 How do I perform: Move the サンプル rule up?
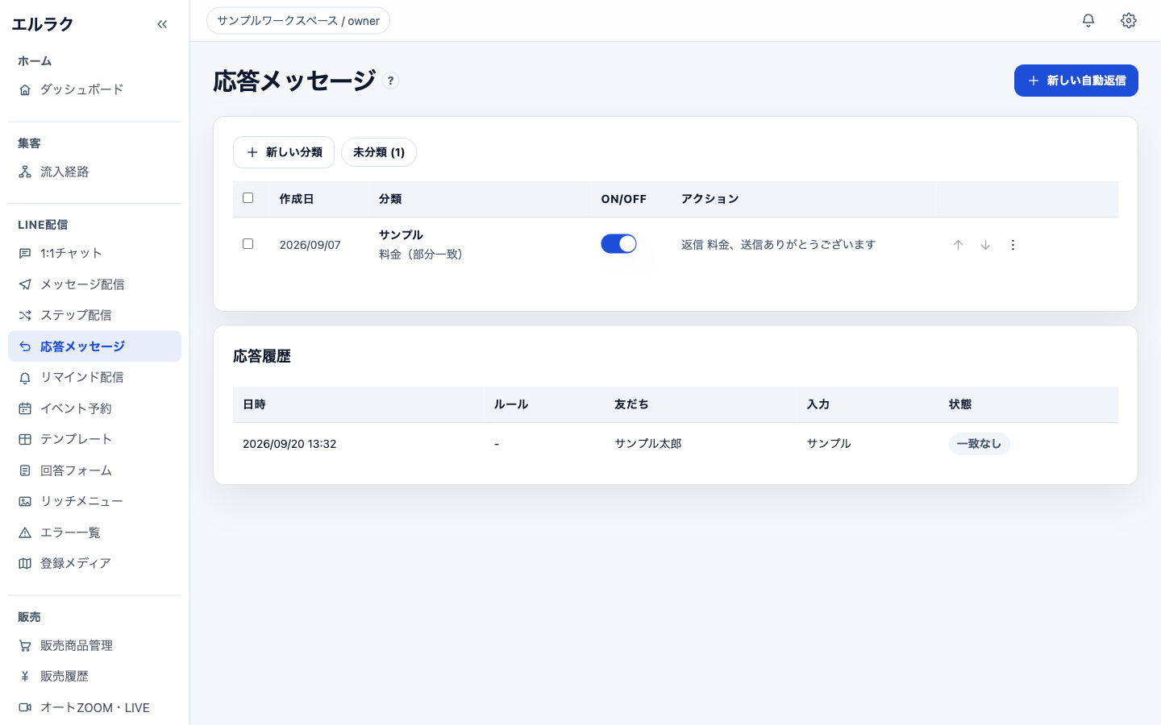[958, 245]
